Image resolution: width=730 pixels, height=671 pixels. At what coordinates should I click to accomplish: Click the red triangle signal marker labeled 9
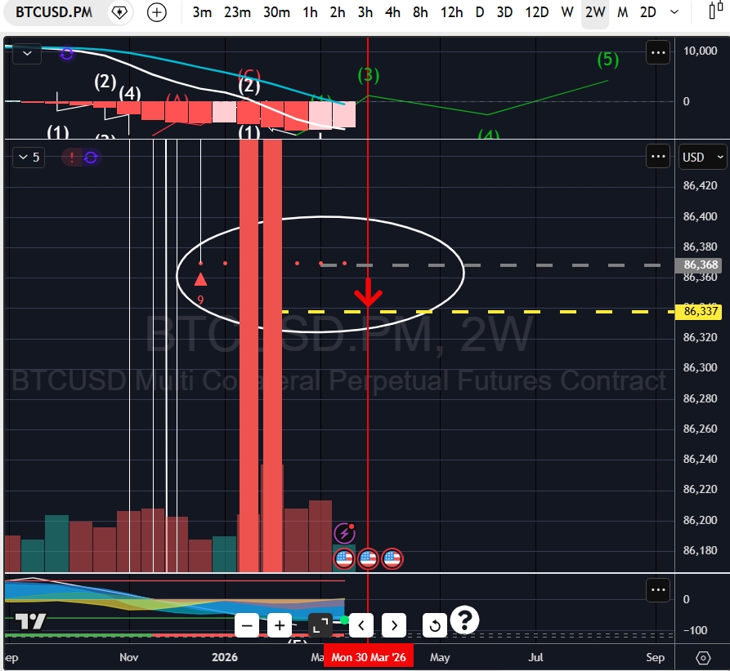[x=200, y=279]
